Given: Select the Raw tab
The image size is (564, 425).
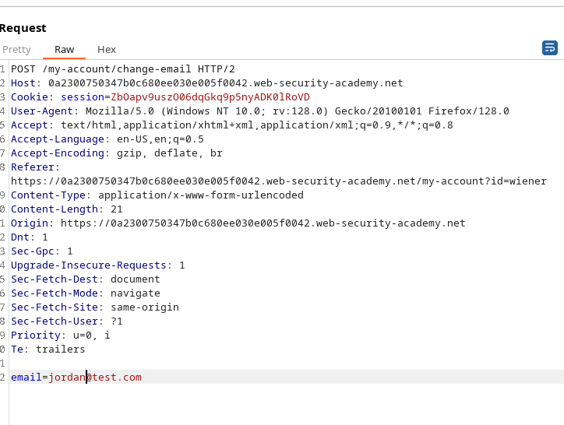Looking at the screenshot, I should point(64,49).
